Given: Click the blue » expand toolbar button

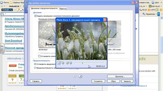Looking at the screenshot, I should [x=158, y=14].
